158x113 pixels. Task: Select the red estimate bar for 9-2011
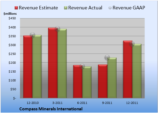pyautogui.click(x=103, y=81)
